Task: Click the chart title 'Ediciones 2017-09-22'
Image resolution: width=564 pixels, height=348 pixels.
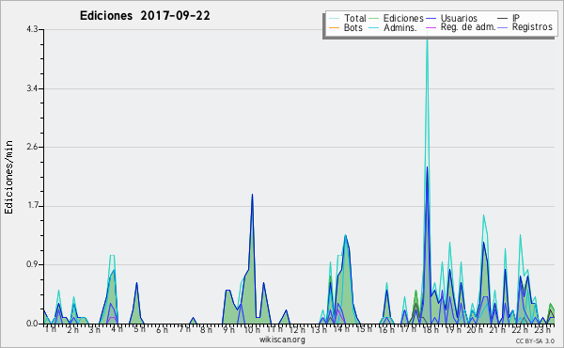Action: pos(145,16)
